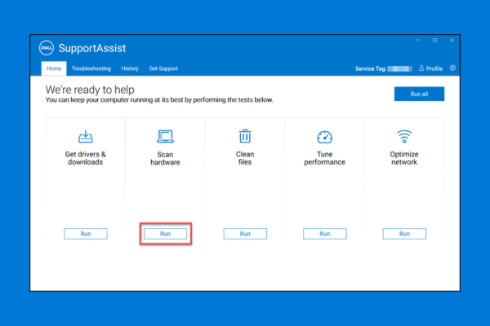The image size is (490, 326).
Task: Click the Optimize network wifi icon
Action: point(404,136)
